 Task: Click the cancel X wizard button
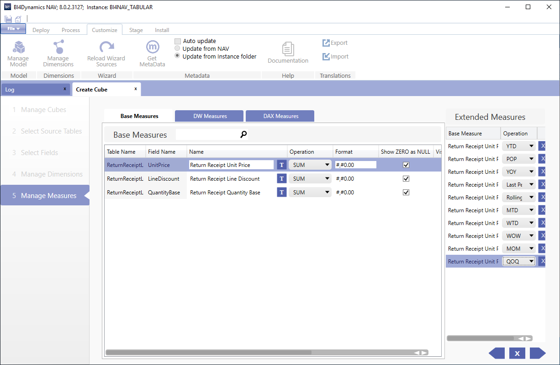pos(517,353)
